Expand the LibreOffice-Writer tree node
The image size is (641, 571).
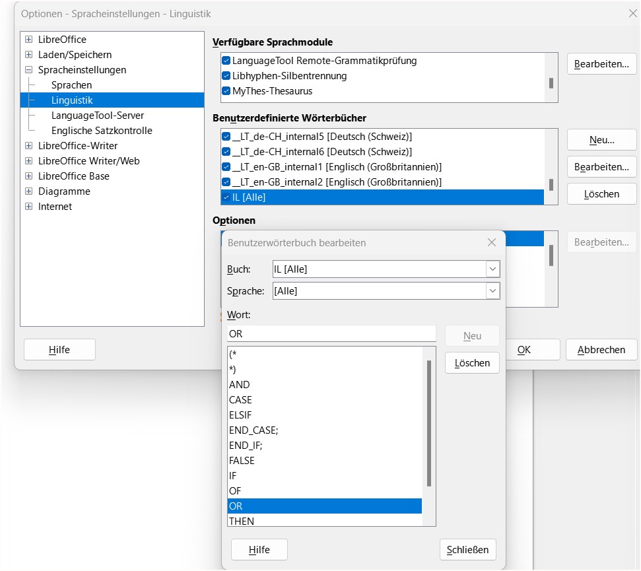(28, 145)
